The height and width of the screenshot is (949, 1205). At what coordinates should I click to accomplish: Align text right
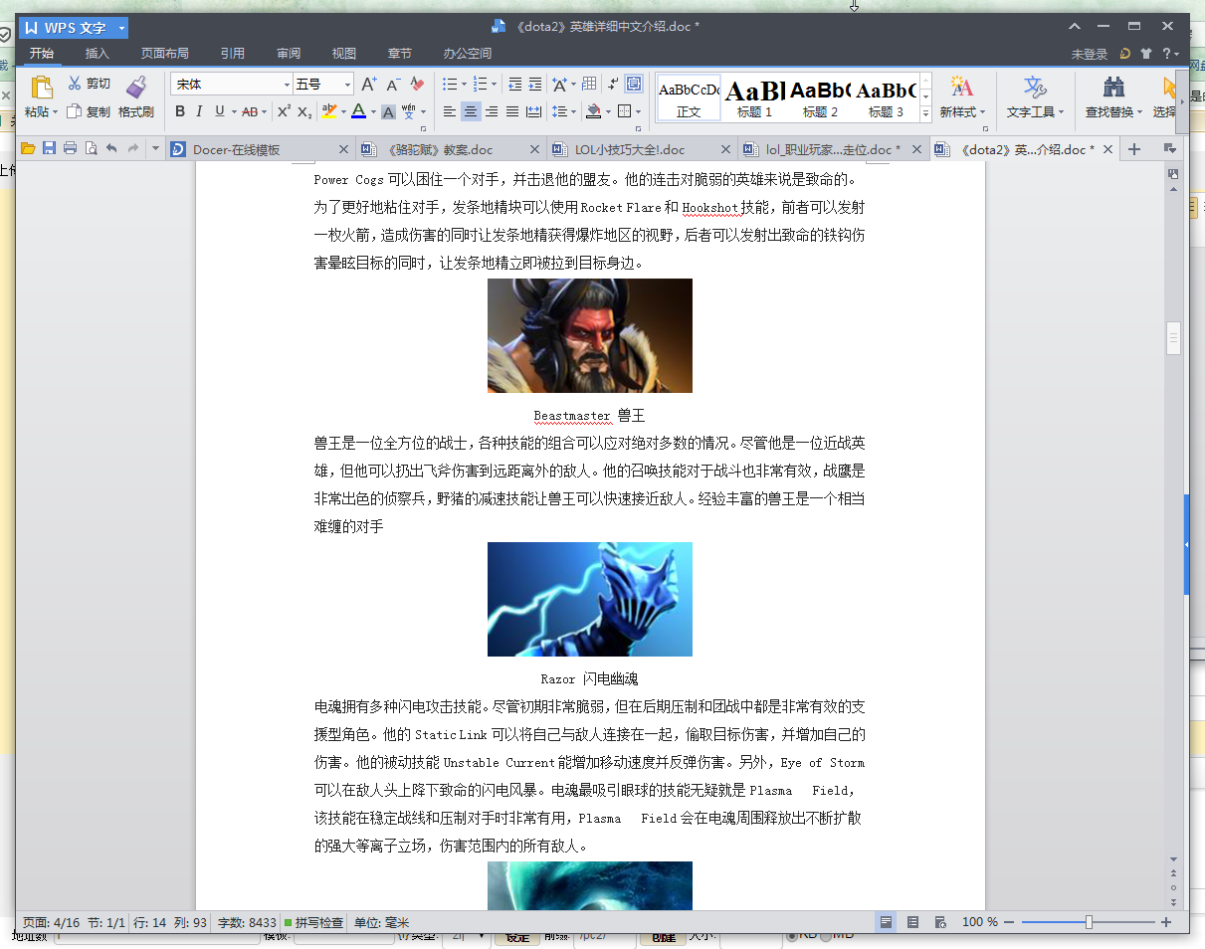492,111
